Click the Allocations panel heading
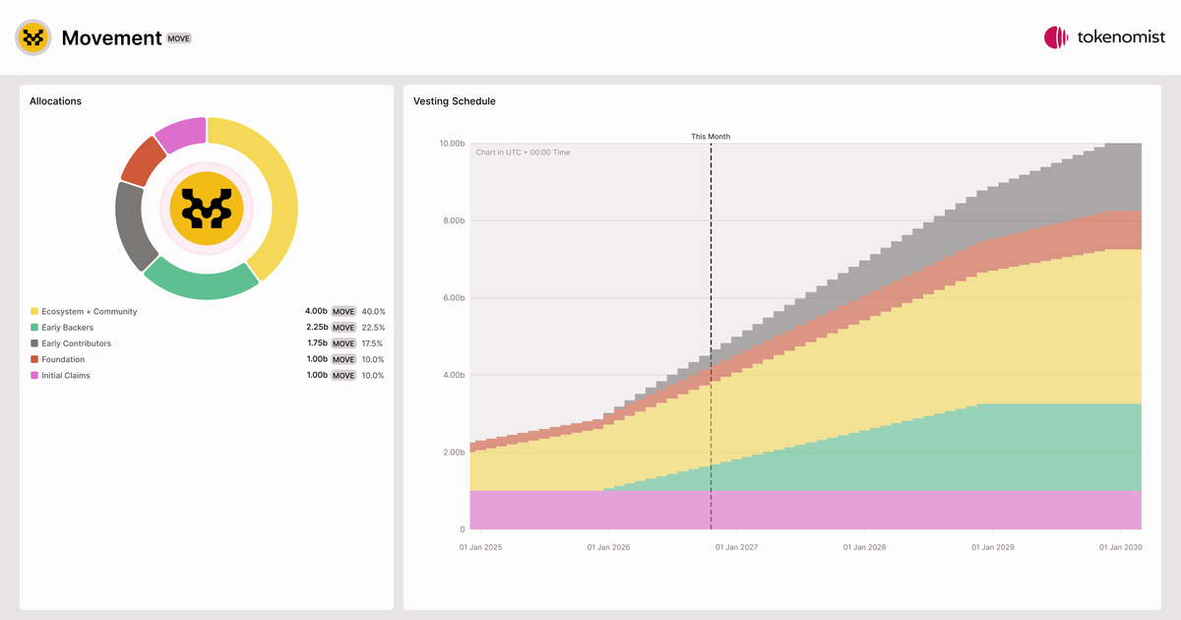This screenshot has height=620, width=1181. point(55,101)
